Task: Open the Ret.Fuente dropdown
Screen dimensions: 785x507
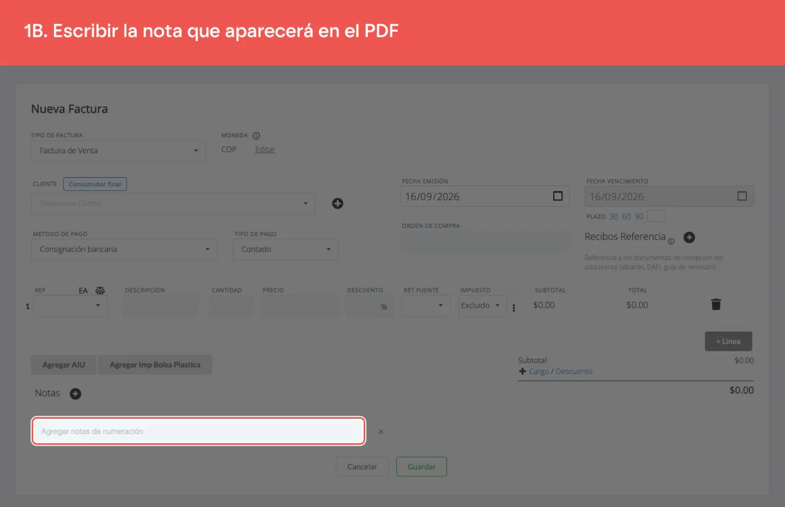Action: pos(426,306)
